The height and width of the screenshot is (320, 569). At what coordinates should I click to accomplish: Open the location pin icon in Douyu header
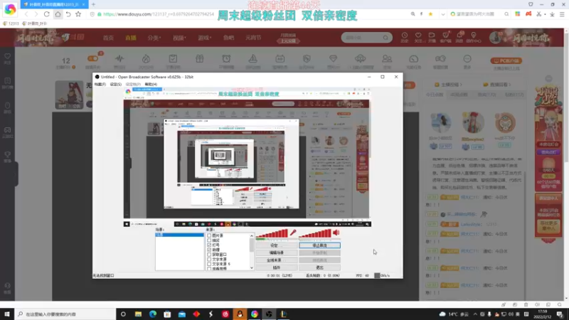point(474,35)
